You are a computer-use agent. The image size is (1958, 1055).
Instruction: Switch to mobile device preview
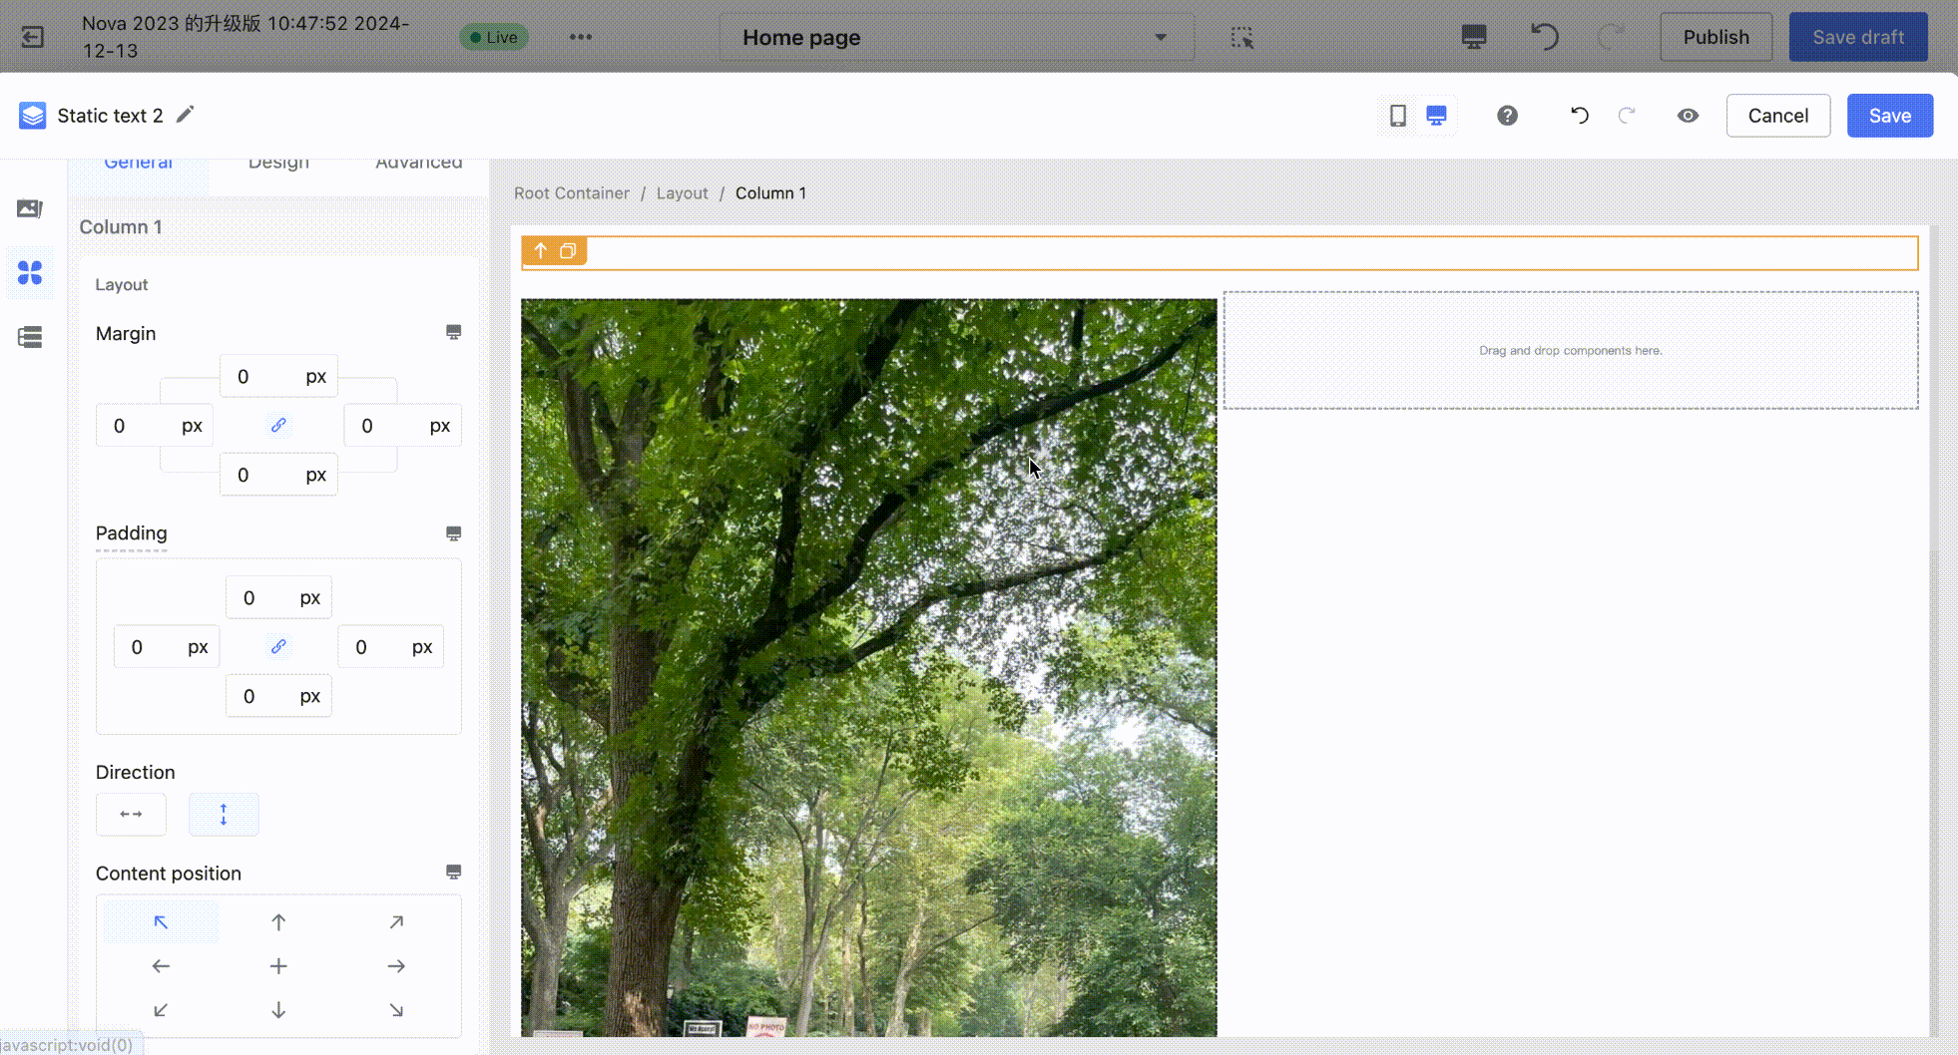[1397, 116]
